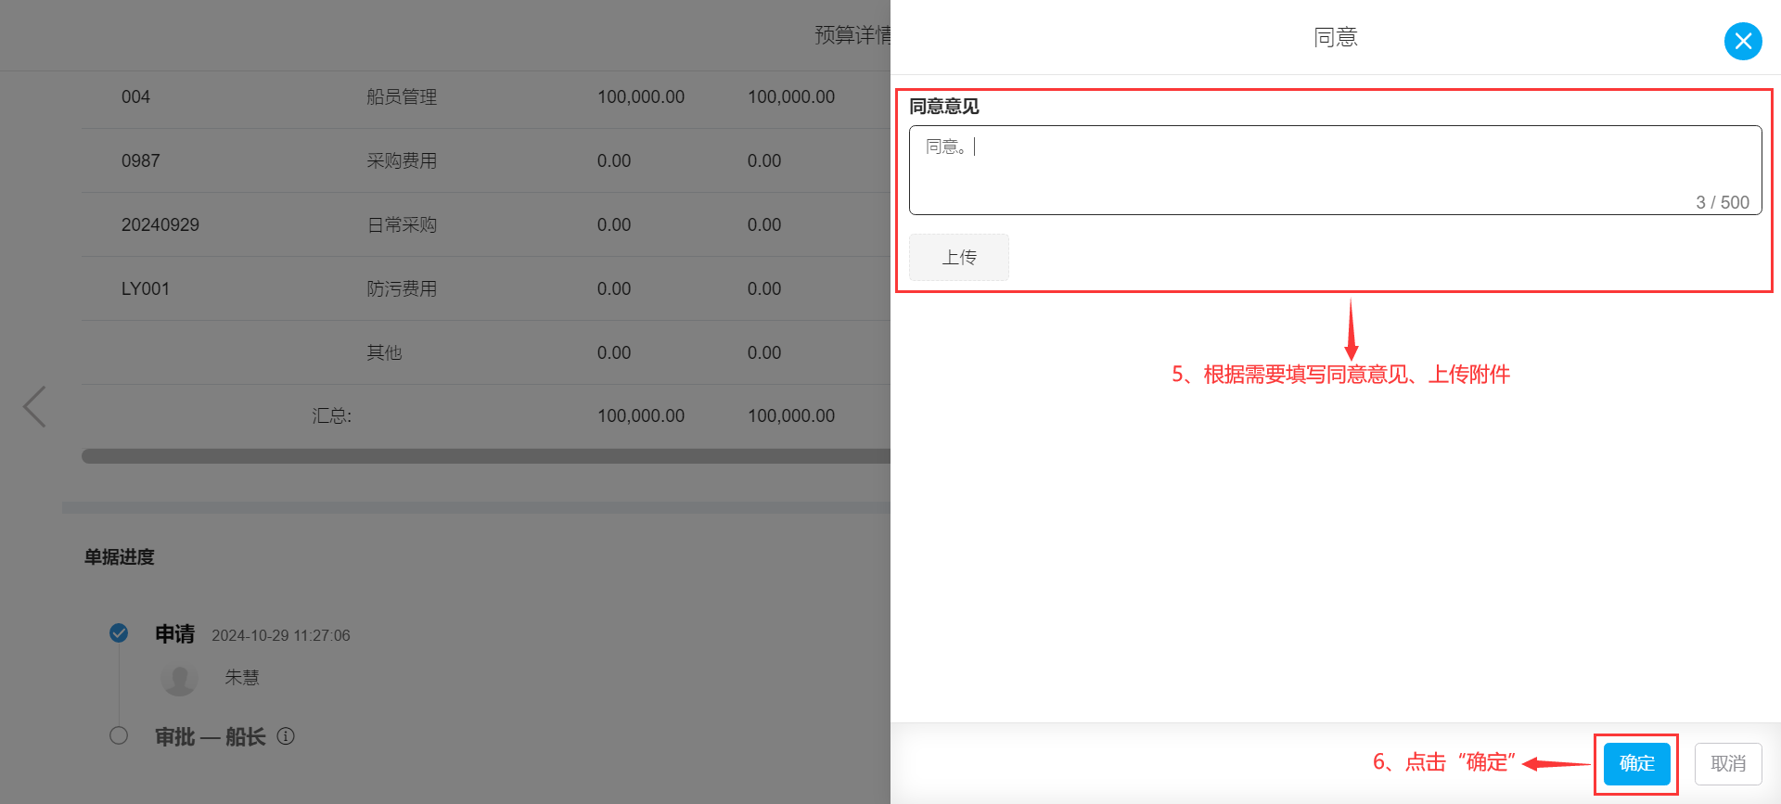Select the 其他 row label
Image resolution: width=1781 pixels, height=804 pixels.
coord(384,352)
